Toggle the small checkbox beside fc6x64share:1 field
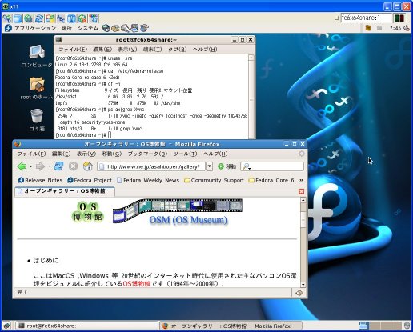 click(337, 18)
